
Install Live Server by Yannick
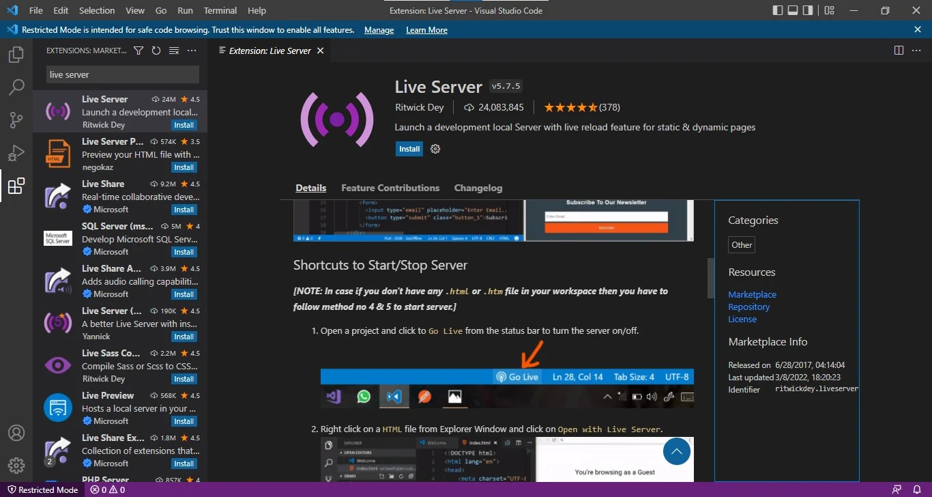pos(184,337)
